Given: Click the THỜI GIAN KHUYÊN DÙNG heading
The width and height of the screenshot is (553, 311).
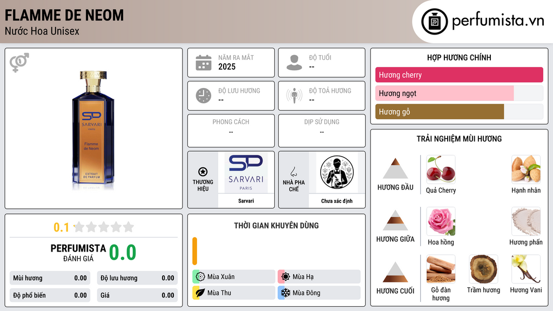Looking at the screenshot, I should point(276,225).
